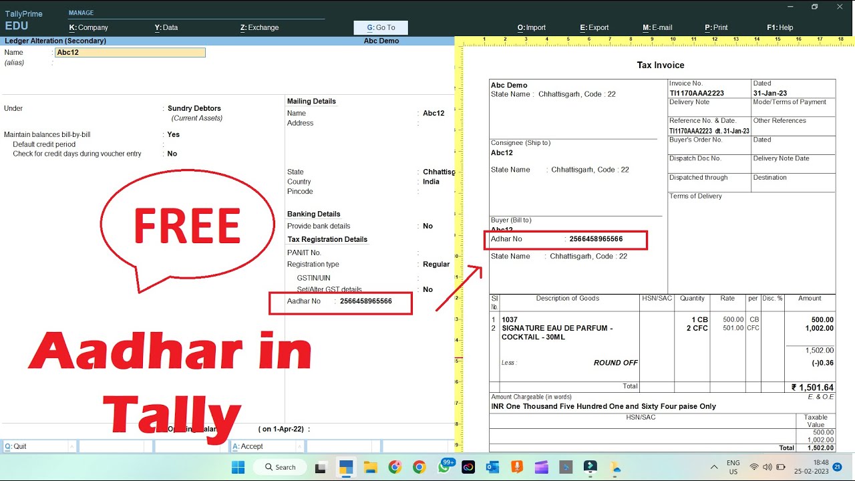Click Tax Invoice heading in preview
The image size is (855, 481).
(661, 65)
